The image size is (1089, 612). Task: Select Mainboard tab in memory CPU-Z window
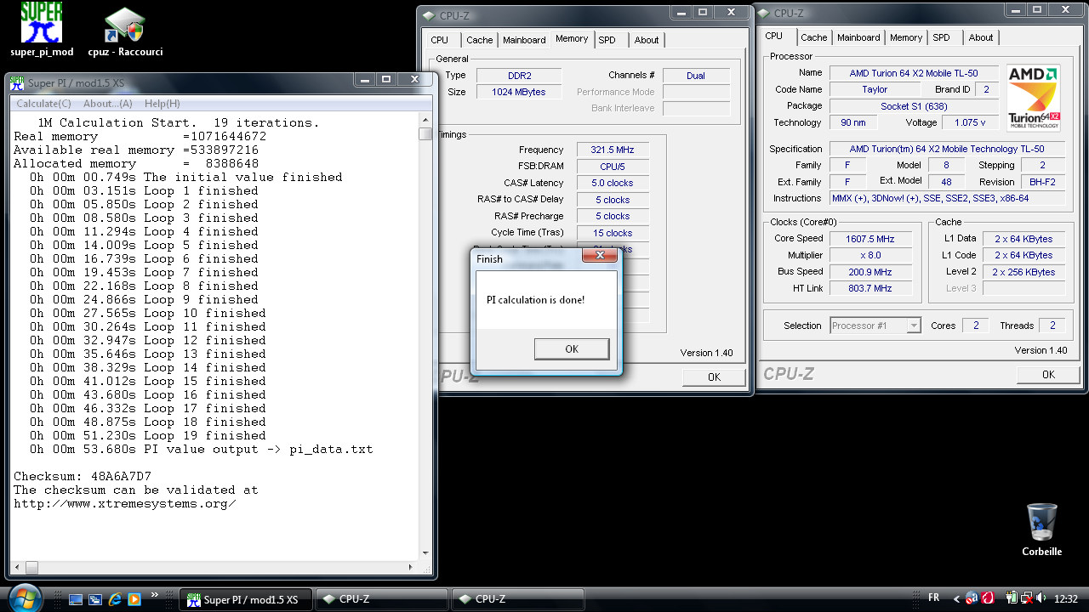tap(524, 40)
